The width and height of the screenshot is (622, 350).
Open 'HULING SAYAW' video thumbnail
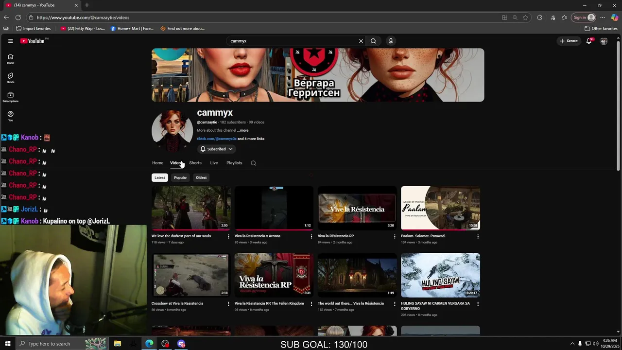(440, 275)
